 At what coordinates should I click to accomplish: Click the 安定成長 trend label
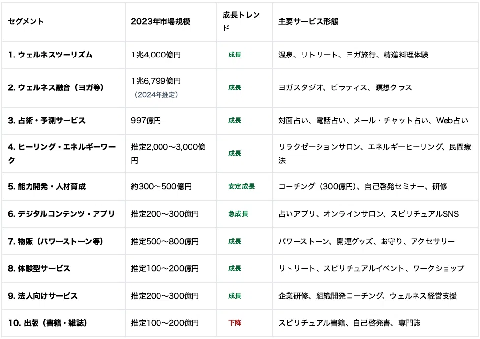click(241, 186)
